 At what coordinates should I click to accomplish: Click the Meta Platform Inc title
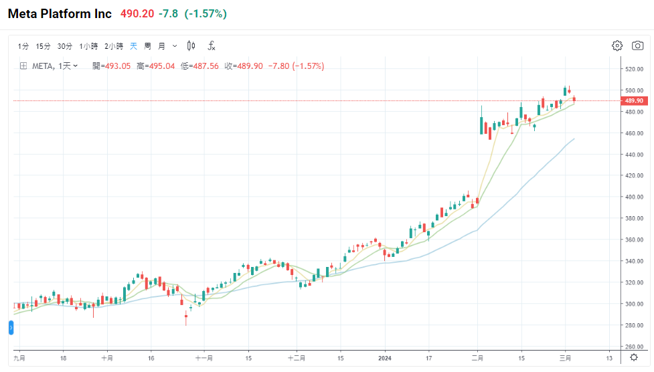coord(60,14)
